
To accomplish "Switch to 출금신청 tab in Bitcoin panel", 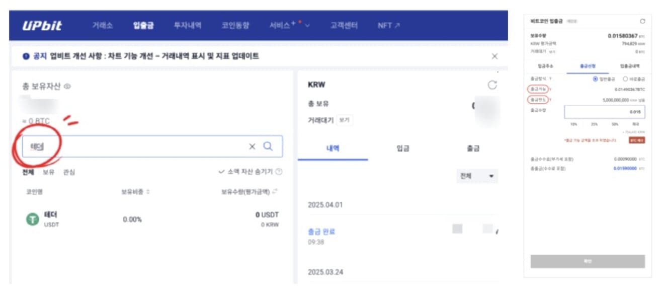I will (588, 66).
